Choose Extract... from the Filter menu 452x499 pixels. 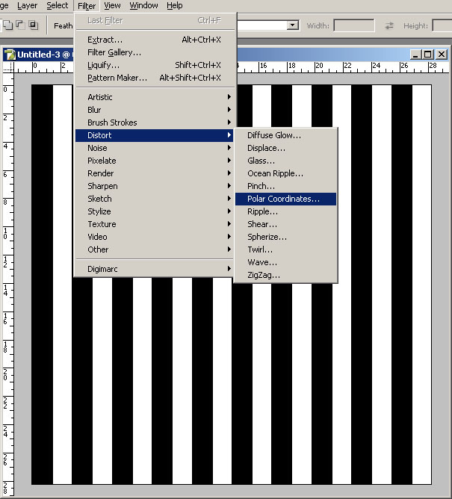coord(155,40)
